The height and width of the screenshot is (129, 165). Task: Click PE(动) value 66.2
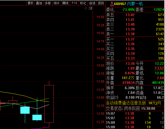[160, 97]
